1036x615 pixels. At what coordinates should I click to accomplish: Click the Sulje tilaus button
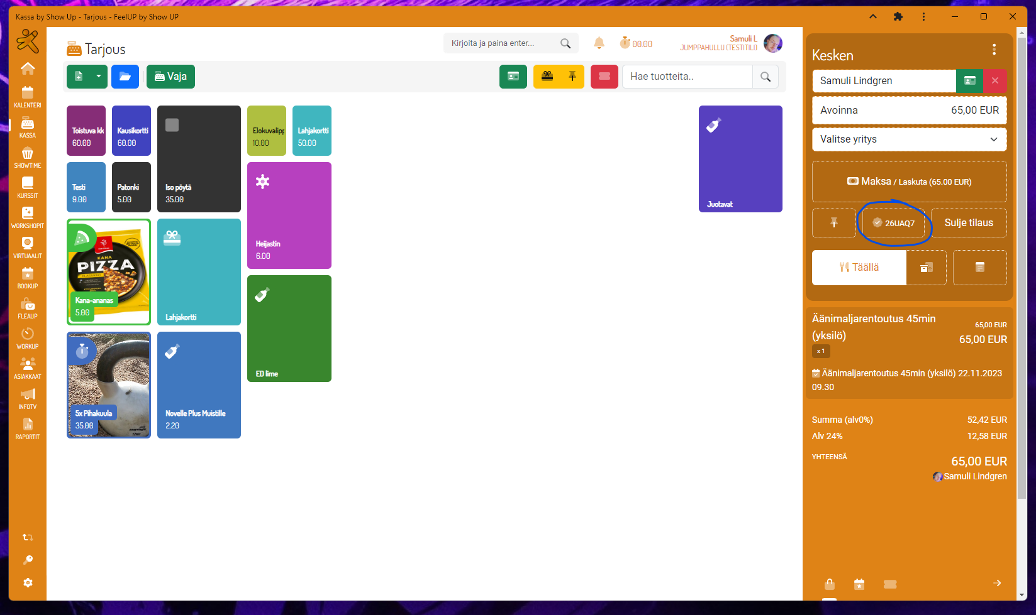tap(969, 223)
